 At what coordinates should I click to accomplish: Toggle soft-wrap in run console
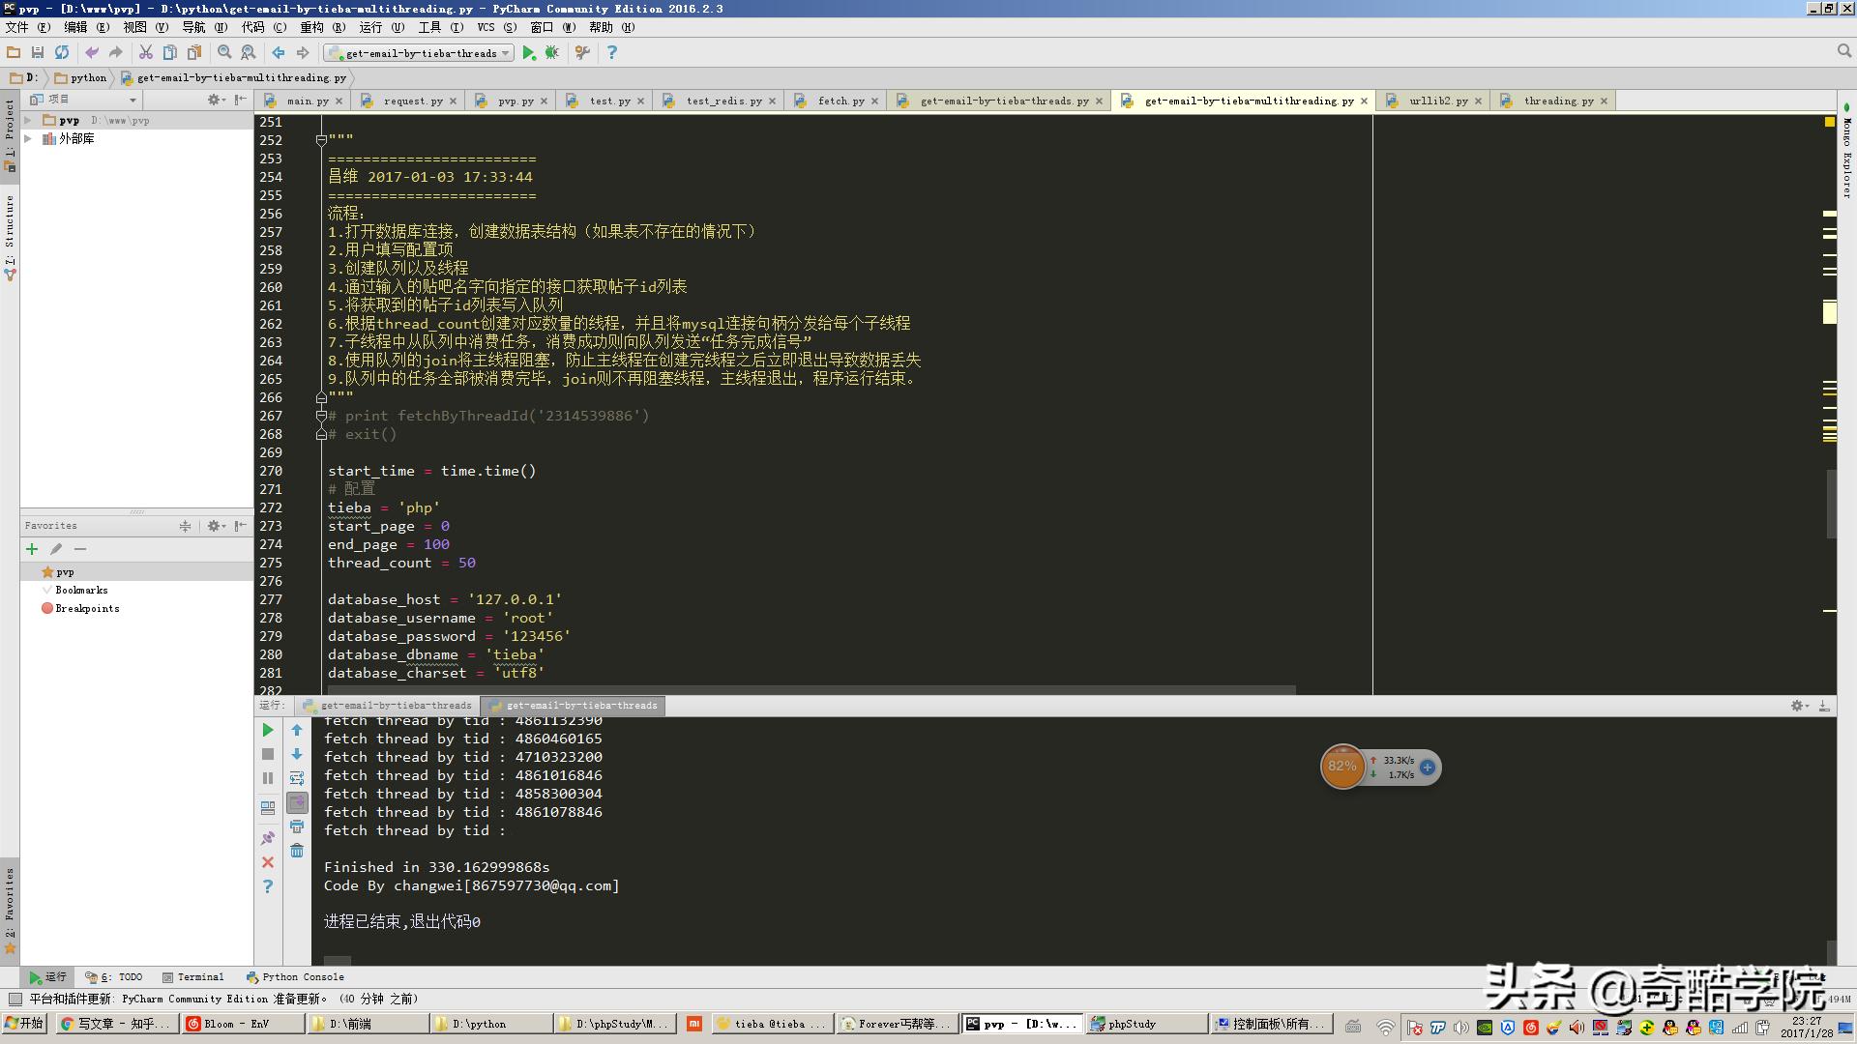coord(297,779)
